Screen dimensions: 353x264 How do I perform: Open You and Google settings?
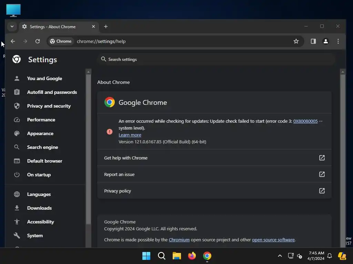click(x=44, y=79)
